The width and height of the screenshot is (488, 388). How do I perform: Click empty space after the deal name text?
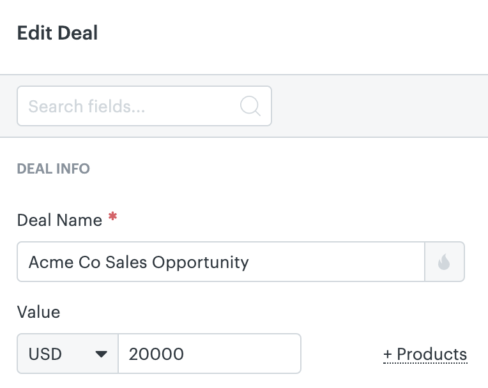pyautogui.click(x=336, y=262)
